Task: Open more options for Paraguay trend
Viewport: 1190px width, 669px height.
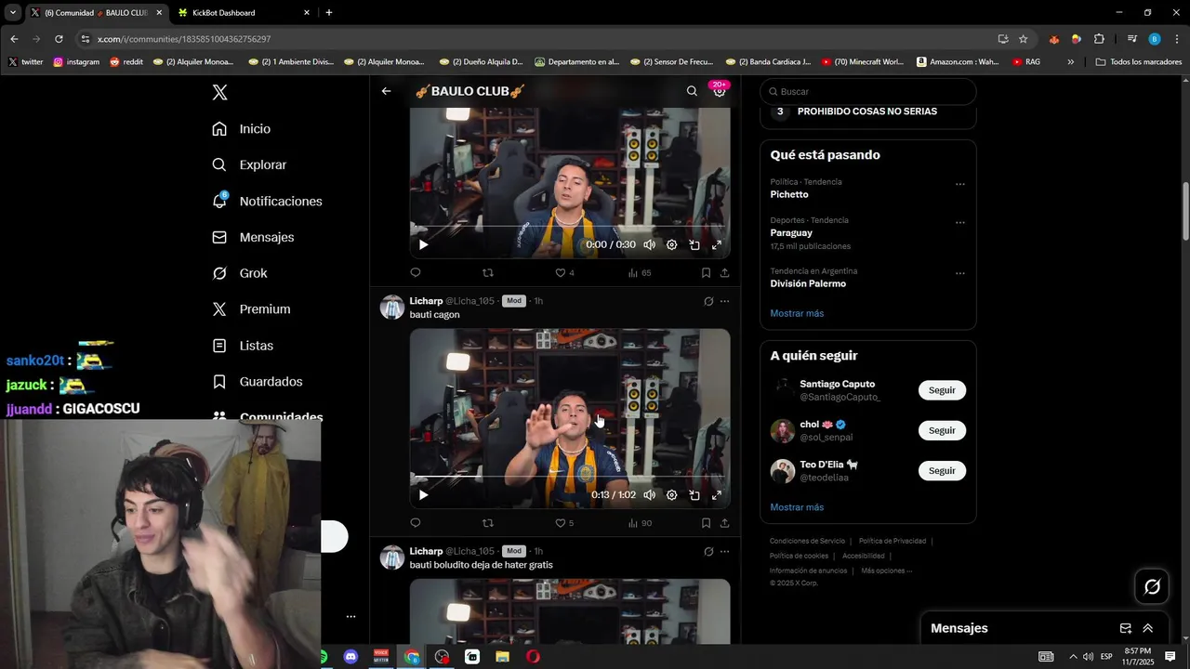Action: click(960, 223)
